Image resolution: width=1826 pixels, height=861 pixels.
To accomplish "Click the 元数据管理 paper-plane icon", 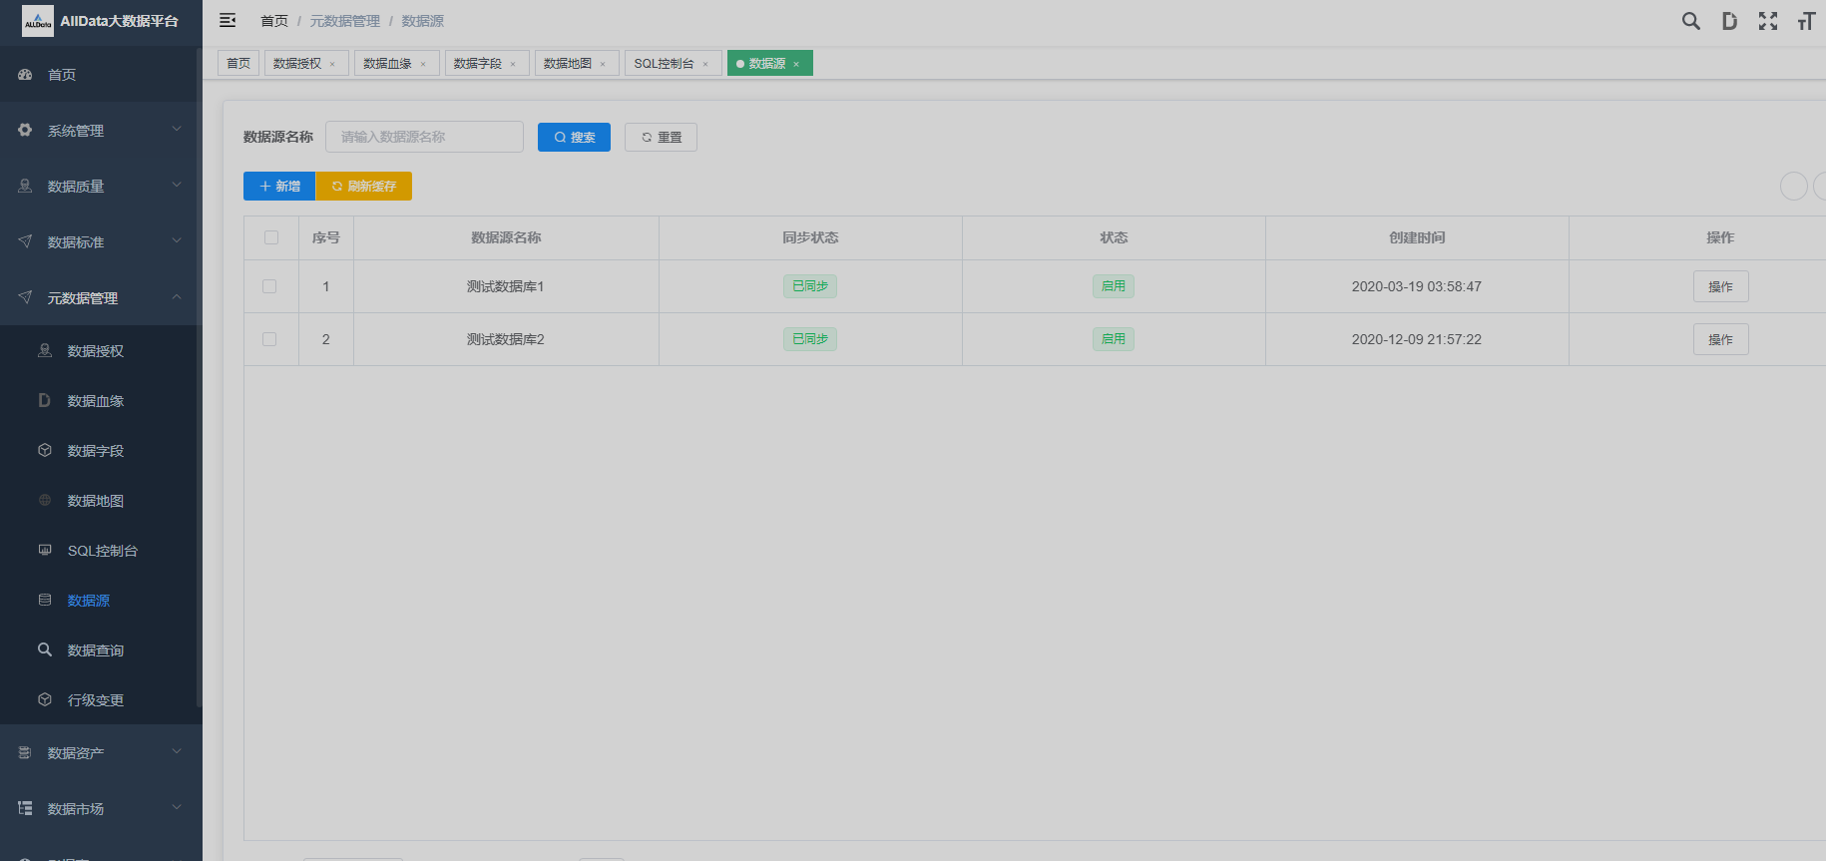I will pos(25,298).
